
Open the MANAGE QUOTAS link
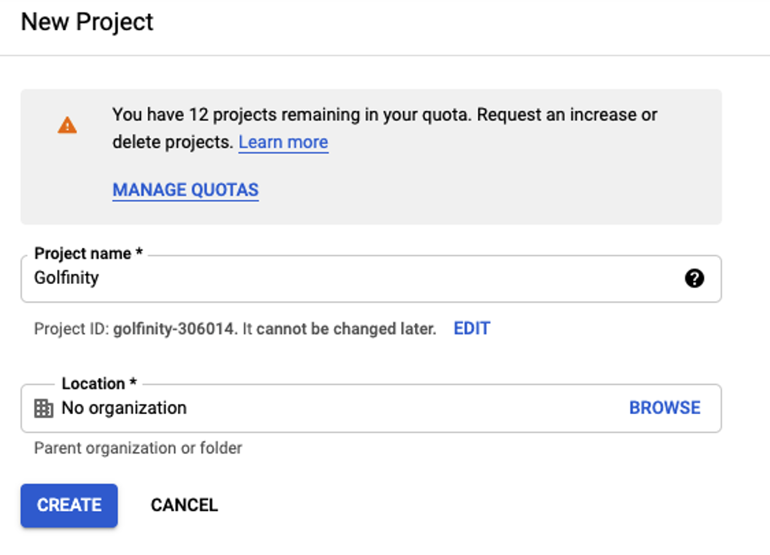point(186,190)
